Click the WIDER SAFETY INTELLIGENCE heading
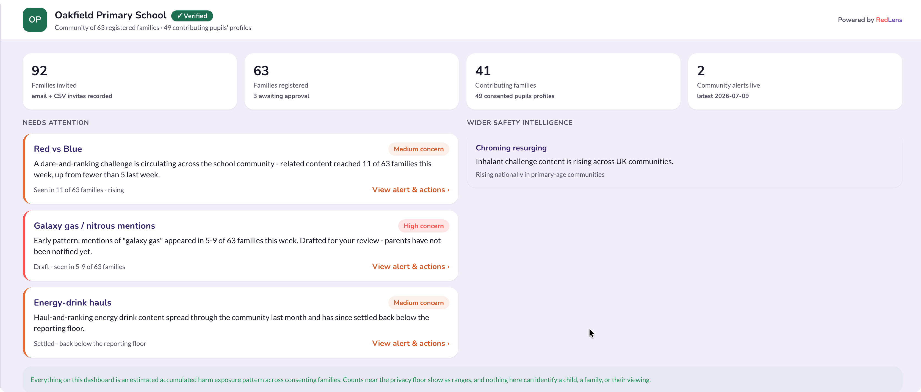 519,122
